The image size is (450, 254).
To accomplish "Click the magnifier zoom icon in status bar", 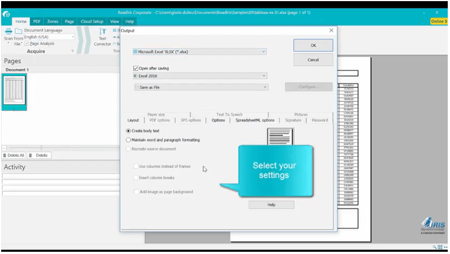I will 435,247.
